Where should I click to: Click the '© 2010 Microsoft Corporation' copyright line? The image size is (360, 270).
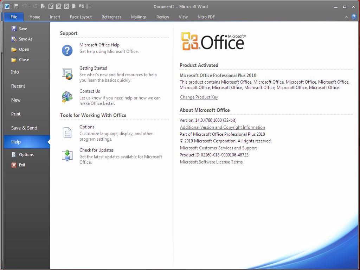pos(225,141)
